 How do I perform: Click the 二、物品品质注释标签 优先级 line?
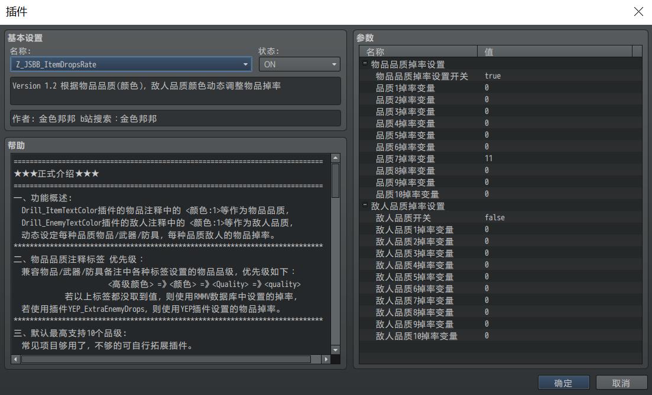click(x=79, y=260)
